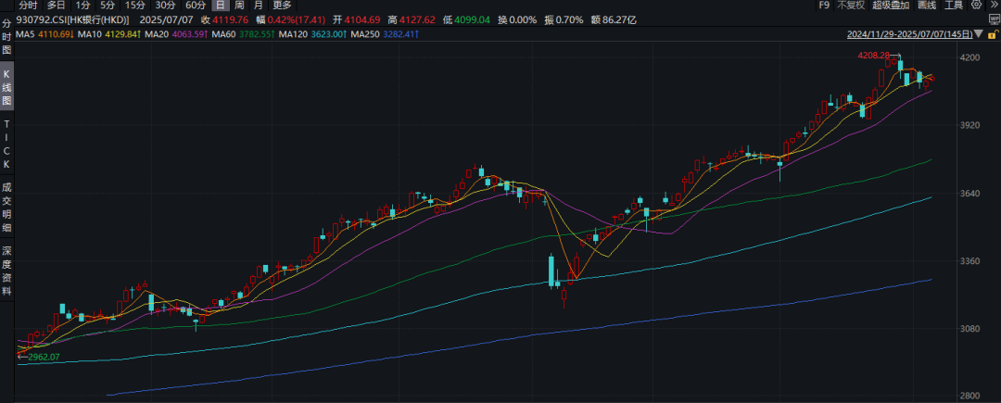Click the MA60 3782.55 indicator label
Image resolution: width=1001 pixels, height=403 pixels.
point(243,33)
